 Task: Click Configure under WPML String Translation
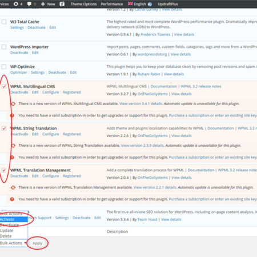(x=51, y=134)
